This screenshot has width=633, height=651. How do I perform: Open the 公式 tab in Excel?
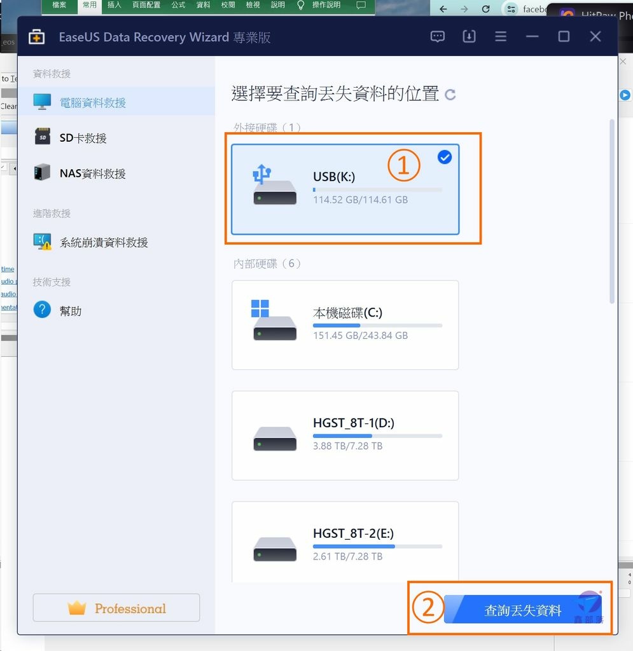(x=178, y=5)
